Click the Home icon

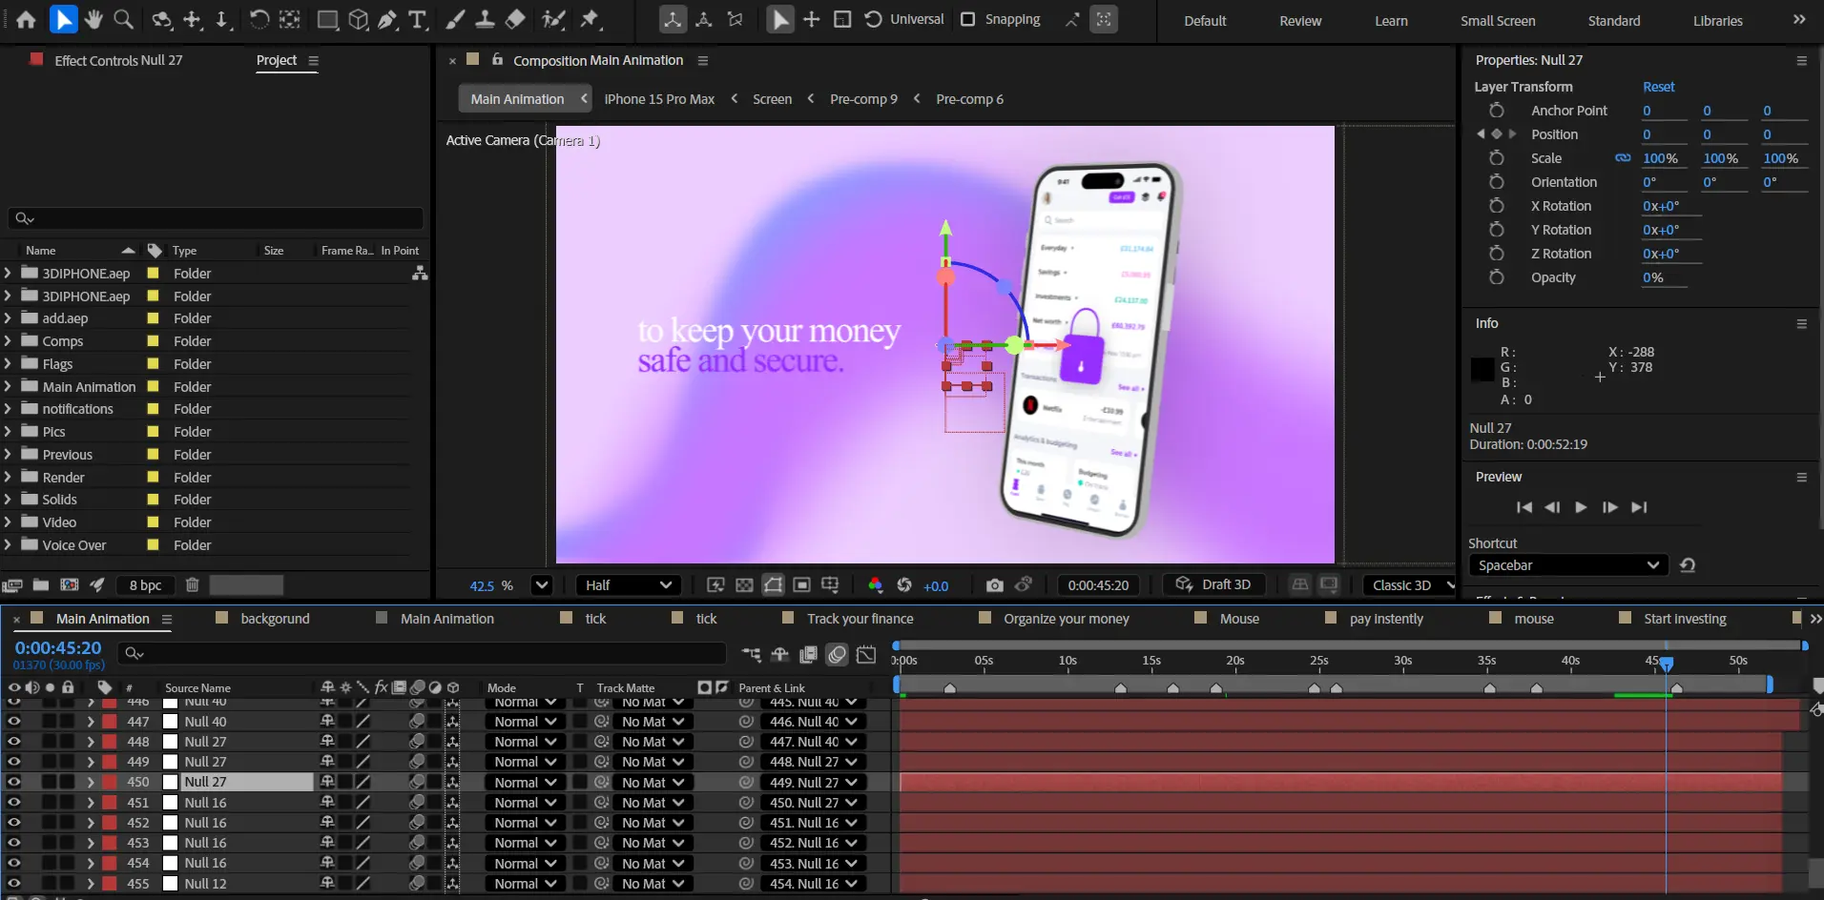pos(26,19)
